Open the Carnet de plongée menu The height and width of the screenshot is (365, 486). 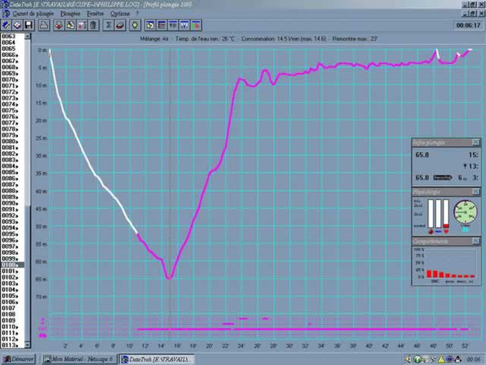click(33, 14)
